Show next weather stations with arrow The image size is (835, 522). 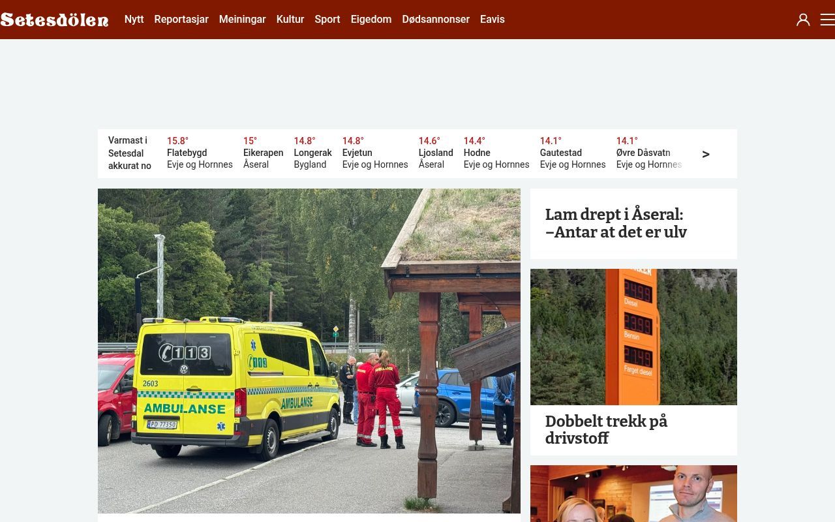[x=706, y=154]
